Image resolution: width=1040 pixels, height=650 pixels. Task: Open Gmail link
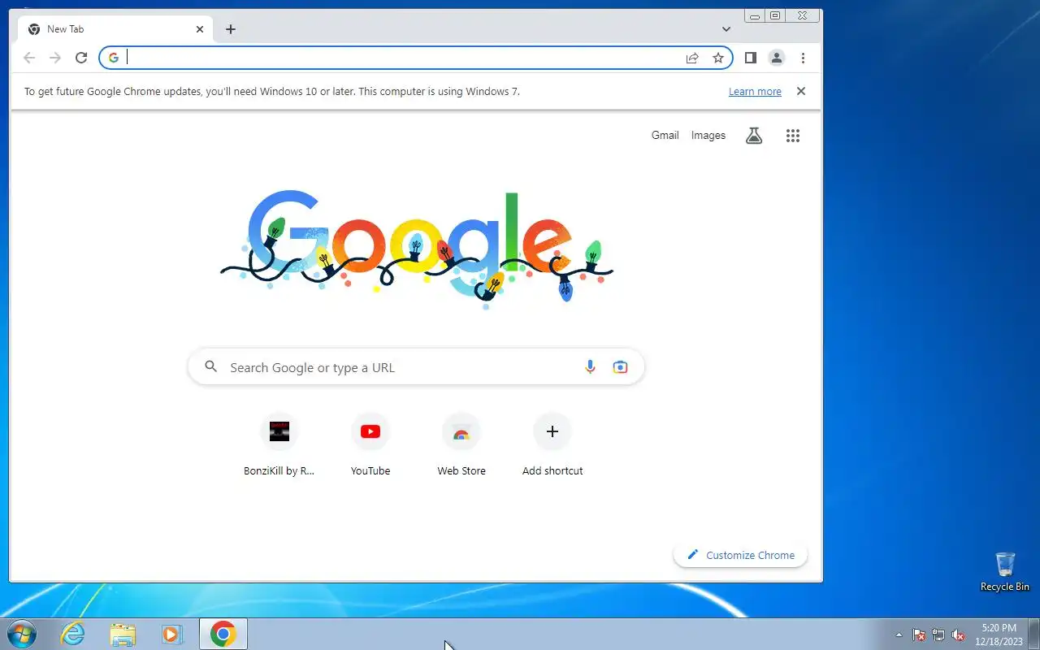(x=665, y=136)
